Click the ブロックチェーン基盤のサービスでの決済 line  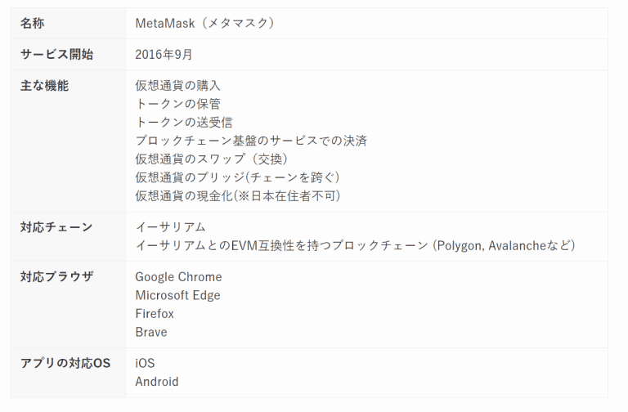[251, 141]
